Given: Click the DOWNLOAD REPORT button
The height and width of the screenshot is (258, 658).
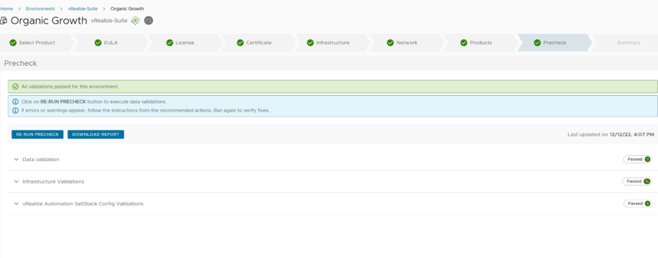Looking at the screenshot, I should 96,134.
